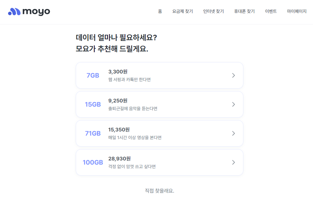Click the 28,930원 plan price
The image size is (313, 201).
[x=119, y=158]
